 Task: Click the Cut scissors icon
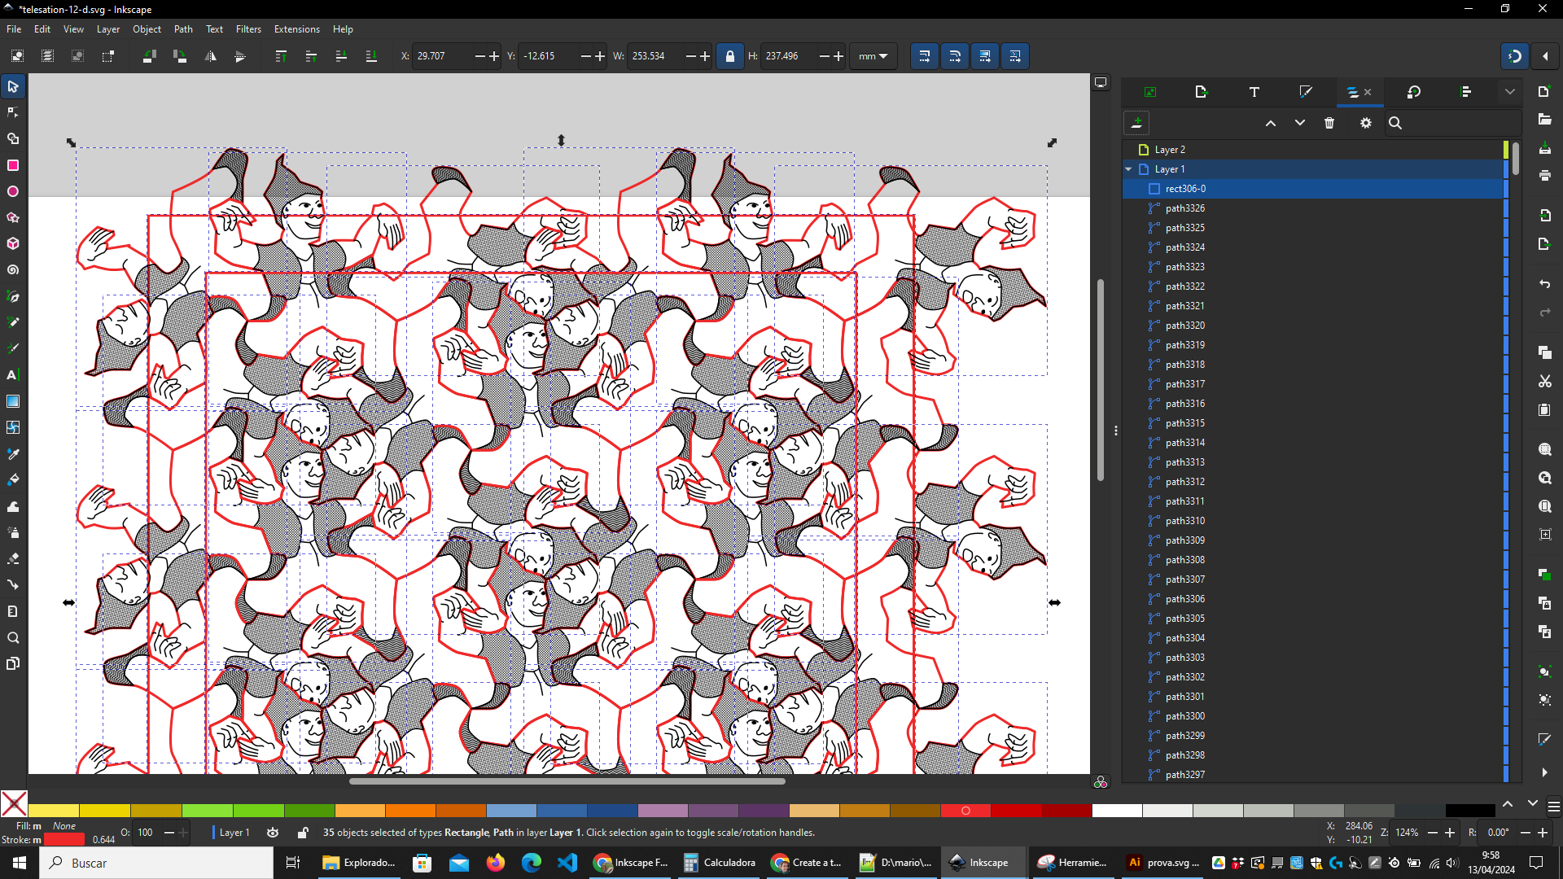click(1545, 381)
